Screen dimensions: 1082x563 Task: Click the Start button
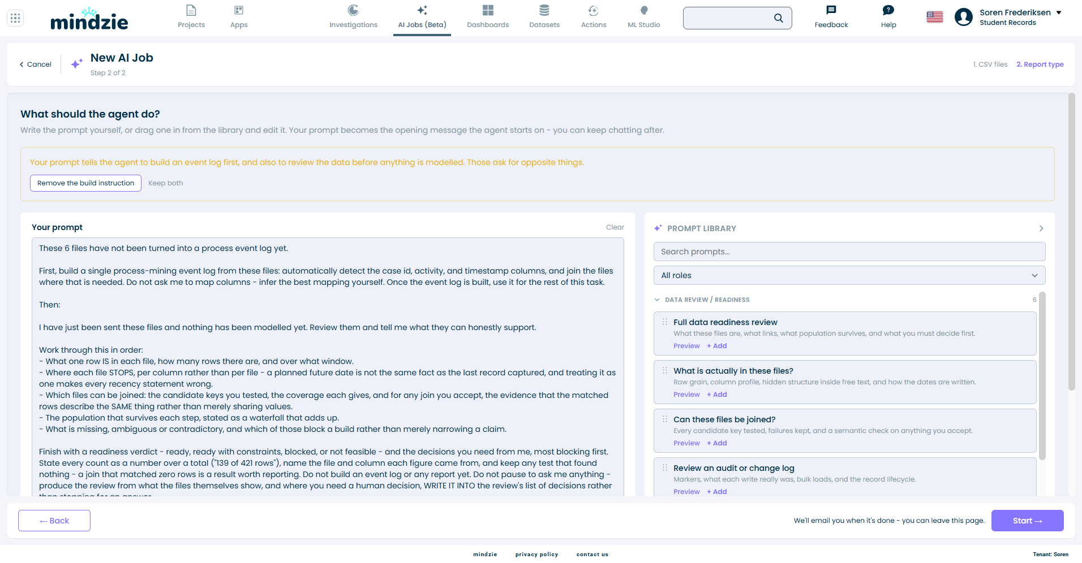(x=1027, y=521)
